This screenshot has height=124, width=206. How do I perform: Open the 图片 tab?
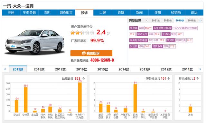(48, 13)
